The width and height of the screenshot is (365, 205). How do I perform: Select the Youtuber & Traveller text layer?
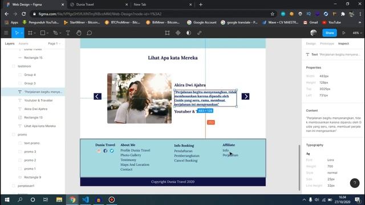coord(38,100)
